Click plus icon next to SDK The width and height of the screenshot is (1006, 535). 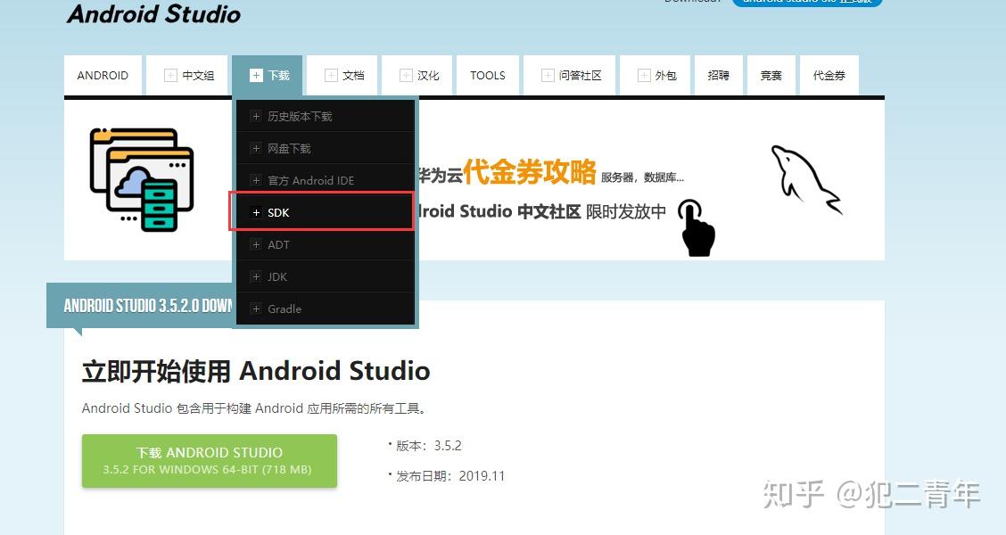[256, 212]
